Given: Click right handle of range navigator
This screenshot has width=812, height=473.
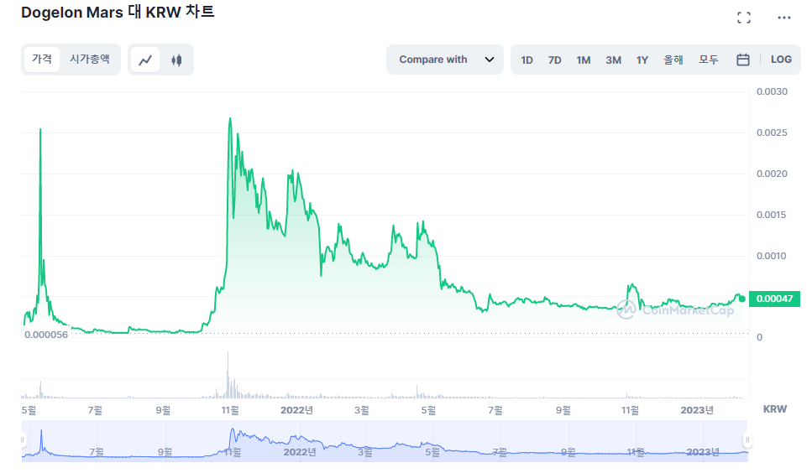Looking at the screenshot, I should point(747,440).
